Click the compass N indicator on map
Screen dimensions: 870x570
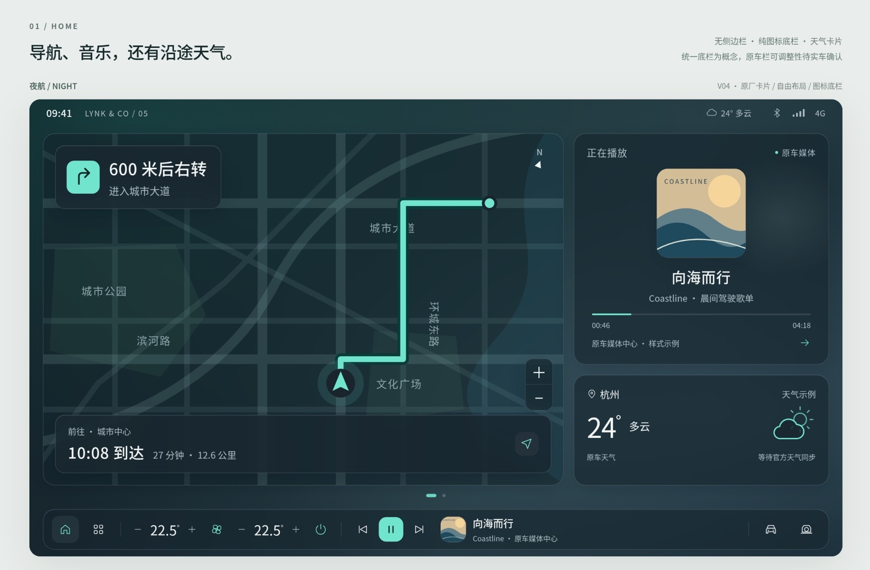tap(539, 158)
